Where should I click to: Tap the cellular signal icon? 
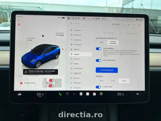click(x=139, y=25)
